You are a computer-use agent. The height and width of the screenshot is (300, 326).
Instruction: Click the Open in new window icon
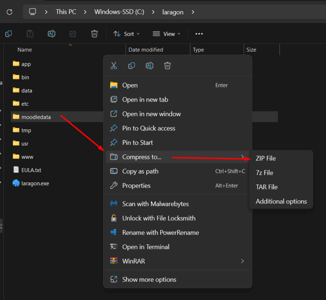click(x=114, y=114)
